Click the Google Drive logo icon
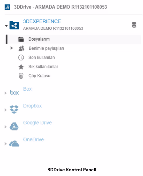 pos(14,126)
